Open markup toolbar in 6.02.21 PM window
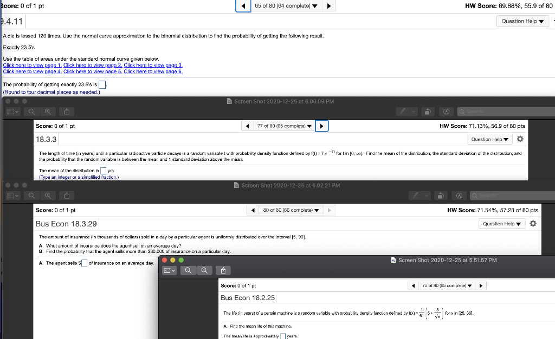This screenshot has height=339, width=555. pyautogui.click(x=460, y=195)
